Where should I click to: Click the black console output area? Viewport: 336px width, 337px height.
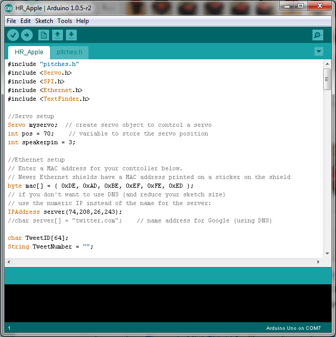point(168,303)
